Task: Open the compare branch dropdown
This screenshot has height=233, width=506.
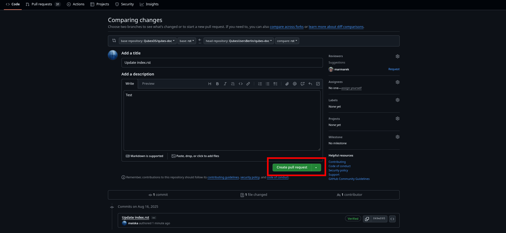Action: pos(287,41)
